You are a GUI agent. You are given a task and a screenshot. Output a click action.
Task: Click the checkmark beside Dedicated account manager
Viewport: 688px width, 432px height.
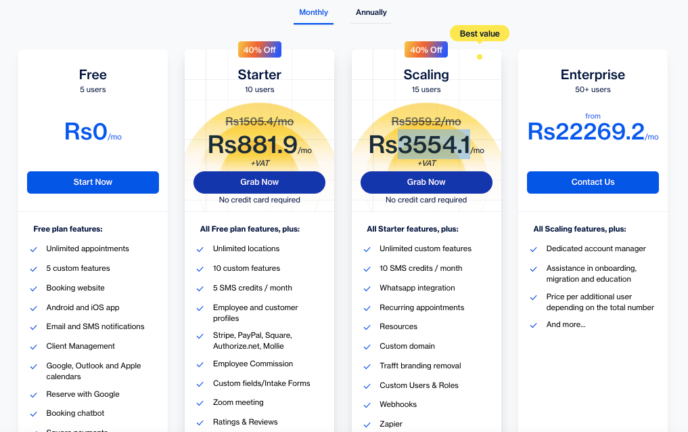tap(534, 249)
